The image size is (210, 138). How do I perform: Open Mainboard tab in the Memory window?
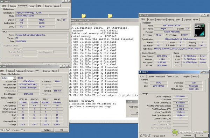pyautogui.click(x=160, y=77)
